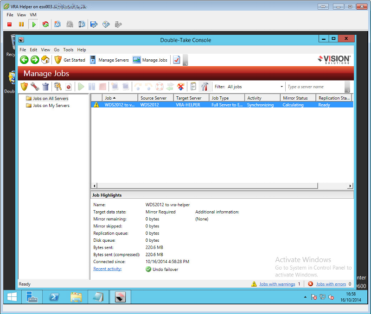The height and width of the screenshot is (314, 371).
Task: Sort by the Source Server column header
Action: (x=156, y=98)
